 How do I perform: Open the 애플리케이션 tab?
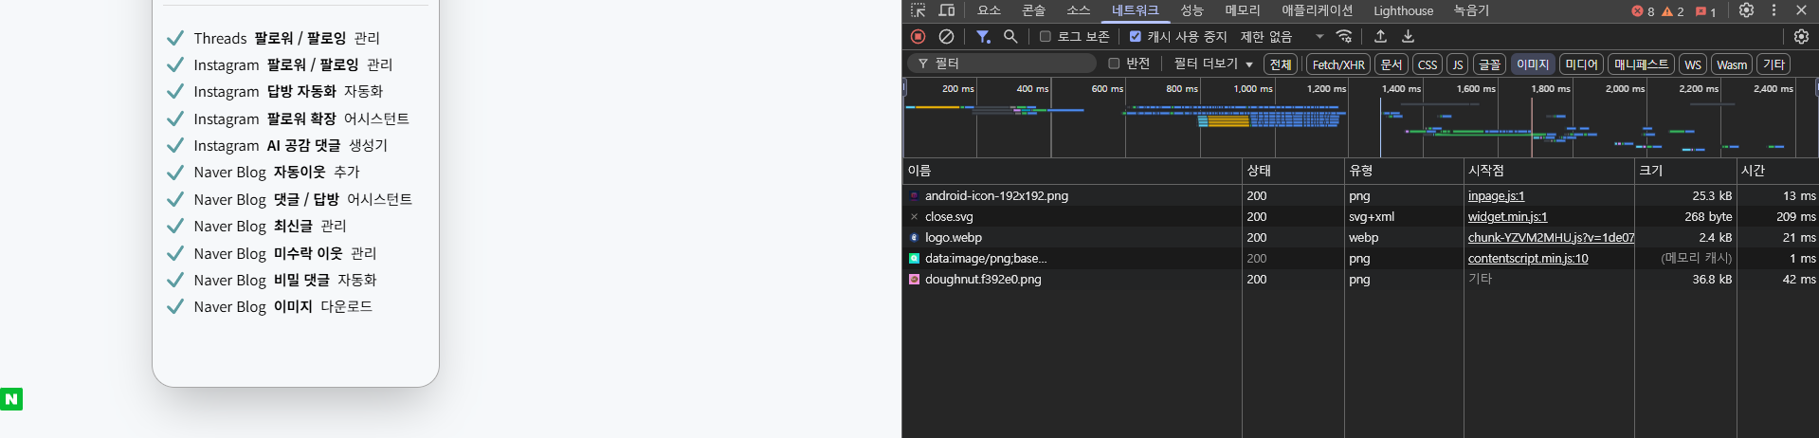pyautogui.click(x=1317, y=10)
